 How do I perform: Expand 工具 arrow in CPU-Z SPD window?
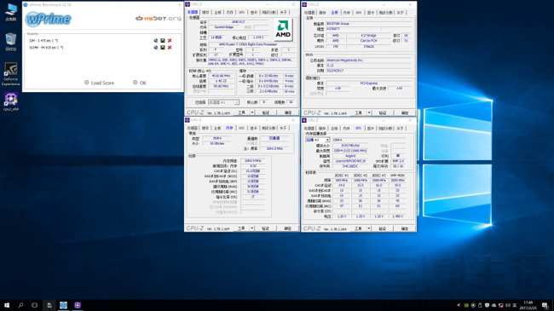click(368, 228)
